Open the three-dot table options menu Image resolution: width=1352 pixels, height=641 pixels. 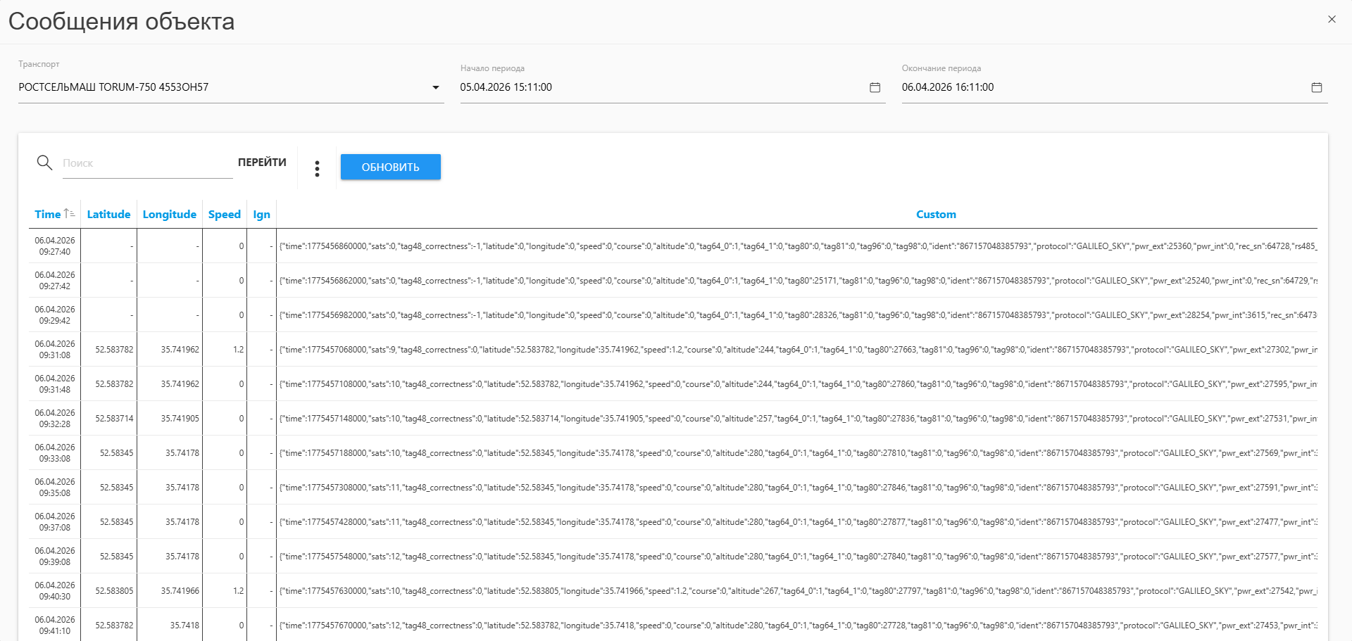click(x=317, y=168)
